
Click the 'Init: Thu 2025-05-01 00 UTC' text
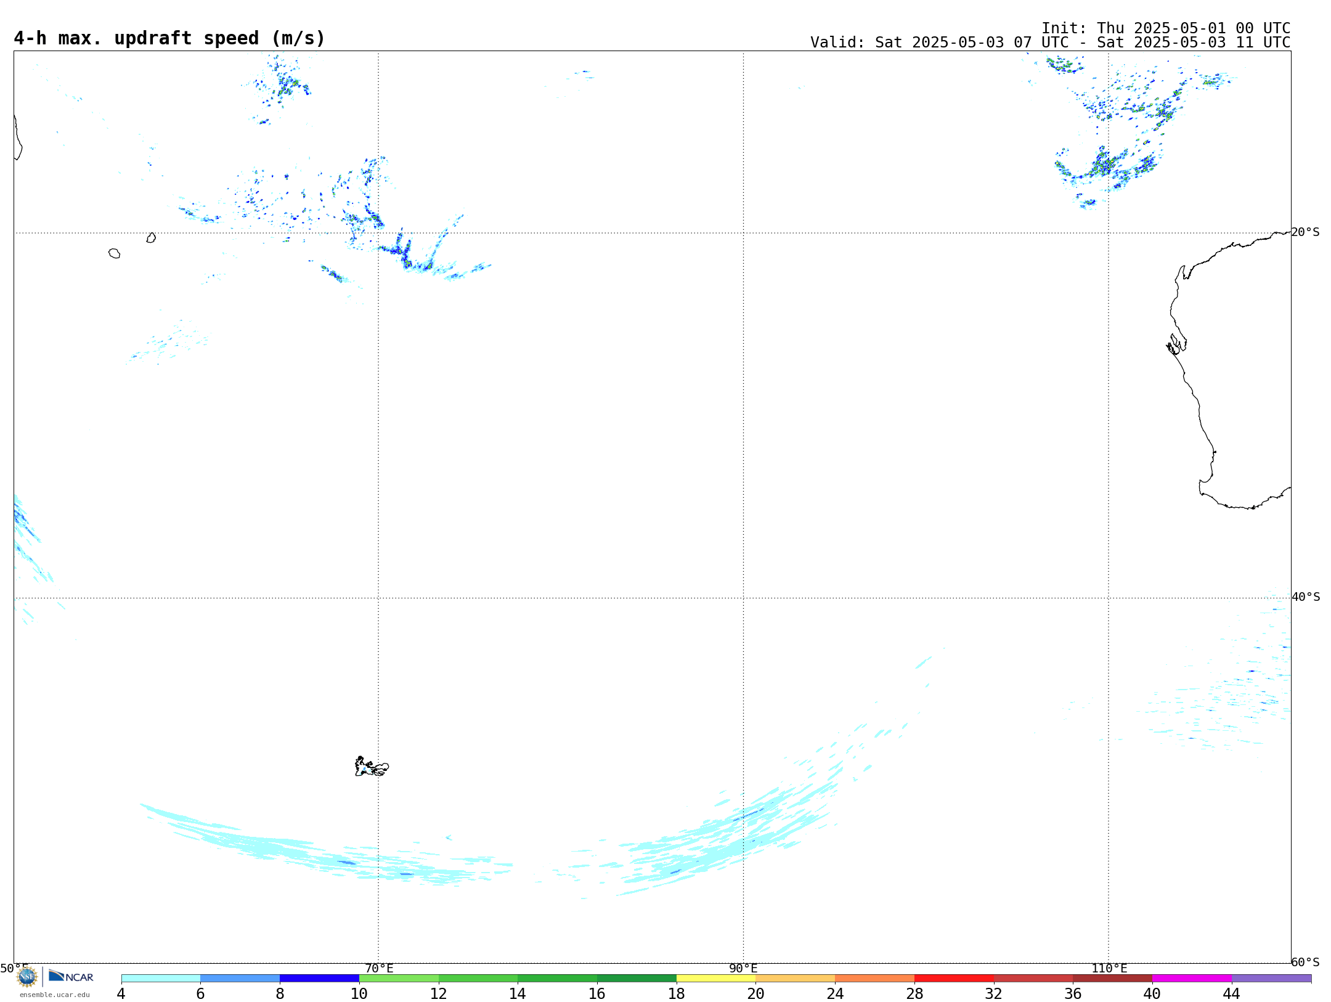click(x=1166, y=28)
